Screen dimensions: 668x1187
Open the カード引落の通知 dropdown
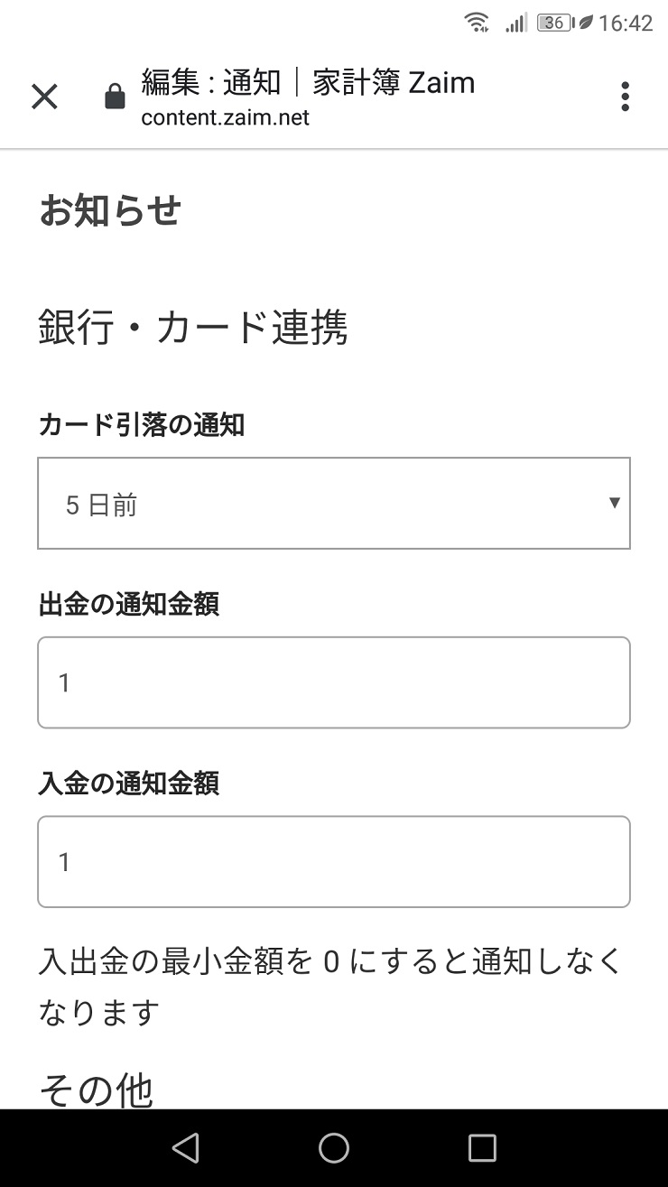tap(334, 503)
